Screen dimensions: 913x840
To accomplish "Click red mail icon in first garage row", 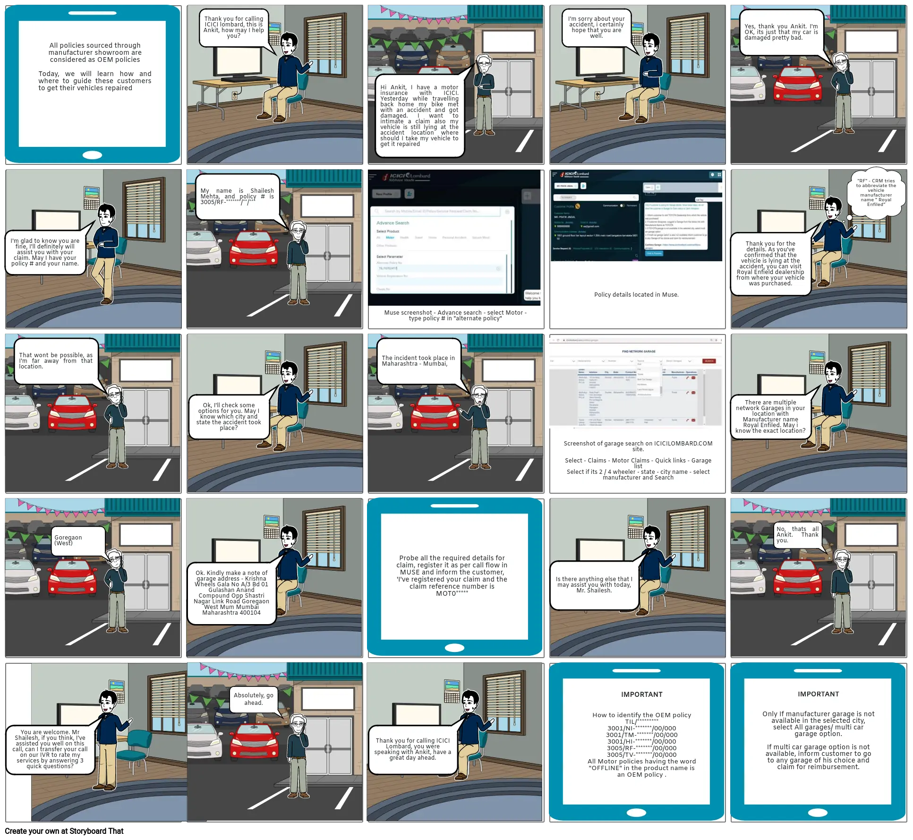I will point(693,378).
